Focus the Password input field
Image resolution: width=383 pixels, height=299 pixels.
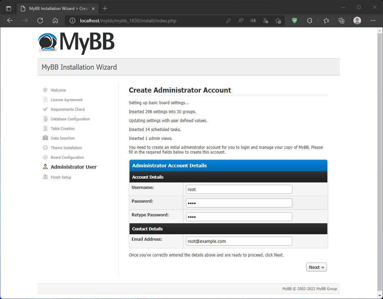coord(239,203)
